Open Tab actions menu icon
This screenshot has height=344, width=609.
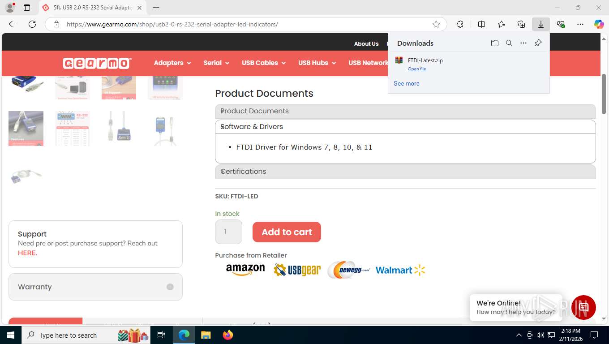point(27,8)
